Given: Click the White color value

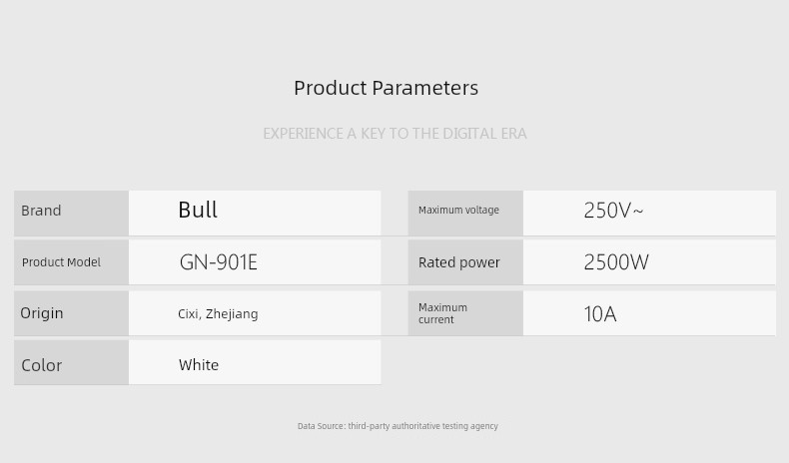Looking at the screenshot, I should click(199, 365).
